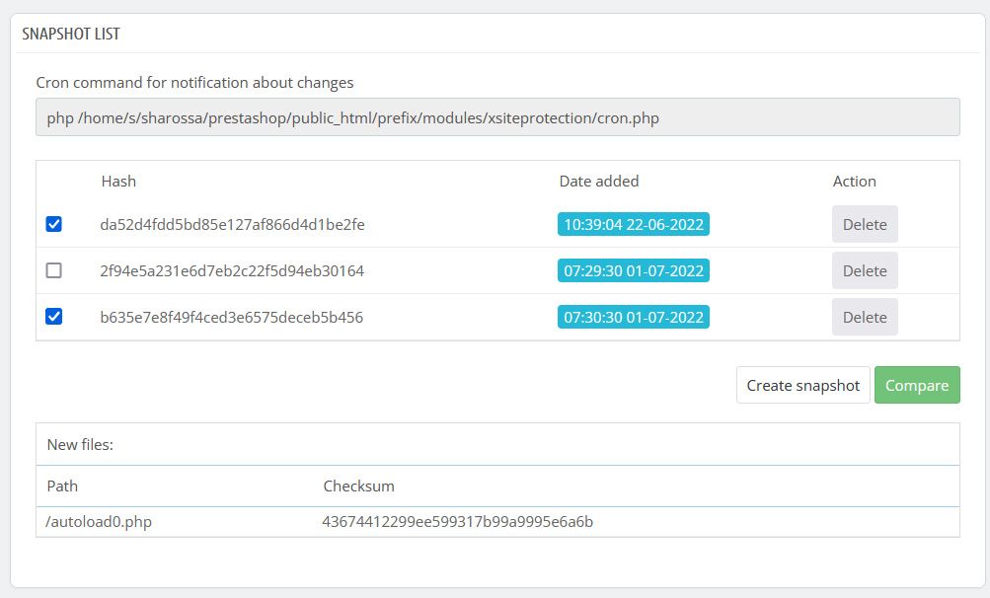Viewport: 990px width, 598px height.
Task: Click the 07:30:30 01-07-2022 date badge
Action: point(634,317)
